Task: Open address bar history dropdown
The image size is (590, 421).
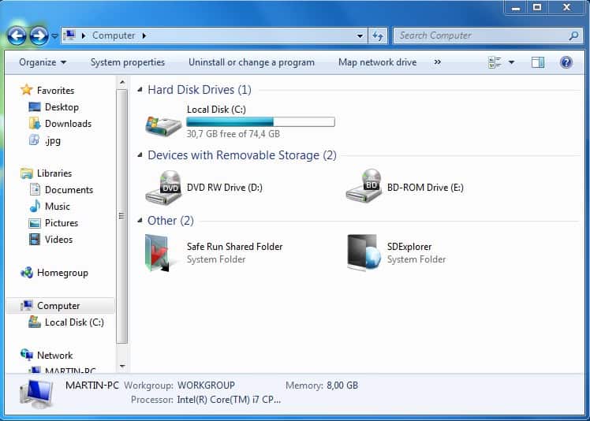Action: [x=360, y=35]
